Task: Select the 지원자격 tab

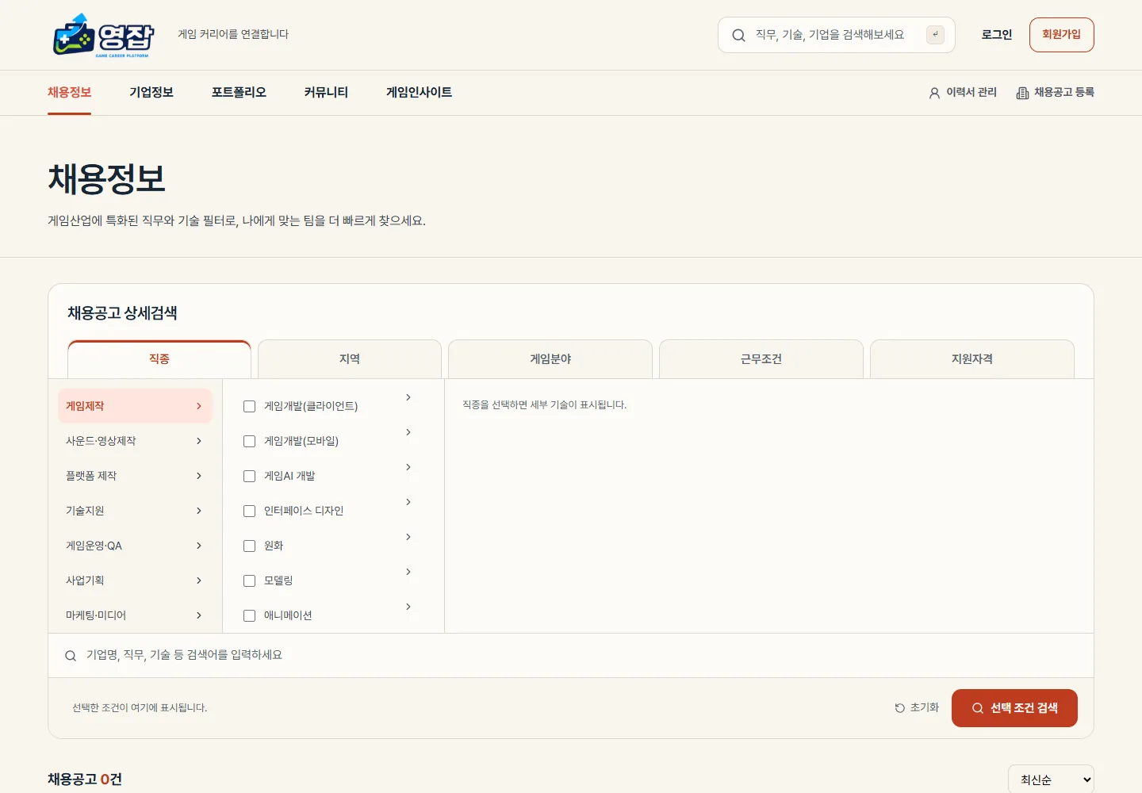Action: coord(972,359)
